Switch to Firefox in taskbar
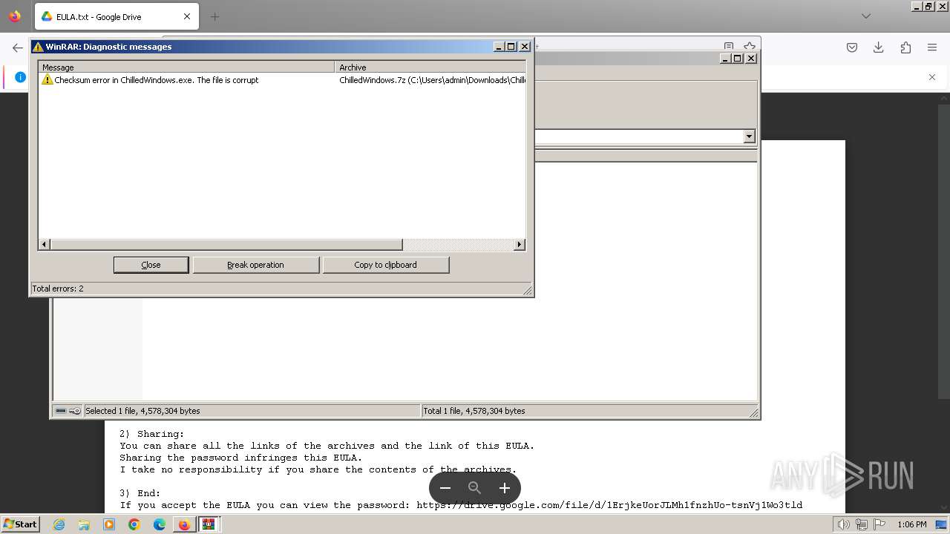Viewport: 950px width, 534px height. [184, 524]
